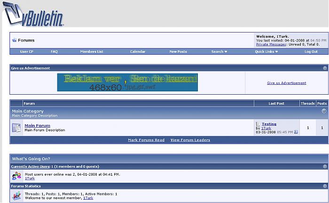Click the Main Forum status icon
Screen dimensions: 329x203
(16, 128)
